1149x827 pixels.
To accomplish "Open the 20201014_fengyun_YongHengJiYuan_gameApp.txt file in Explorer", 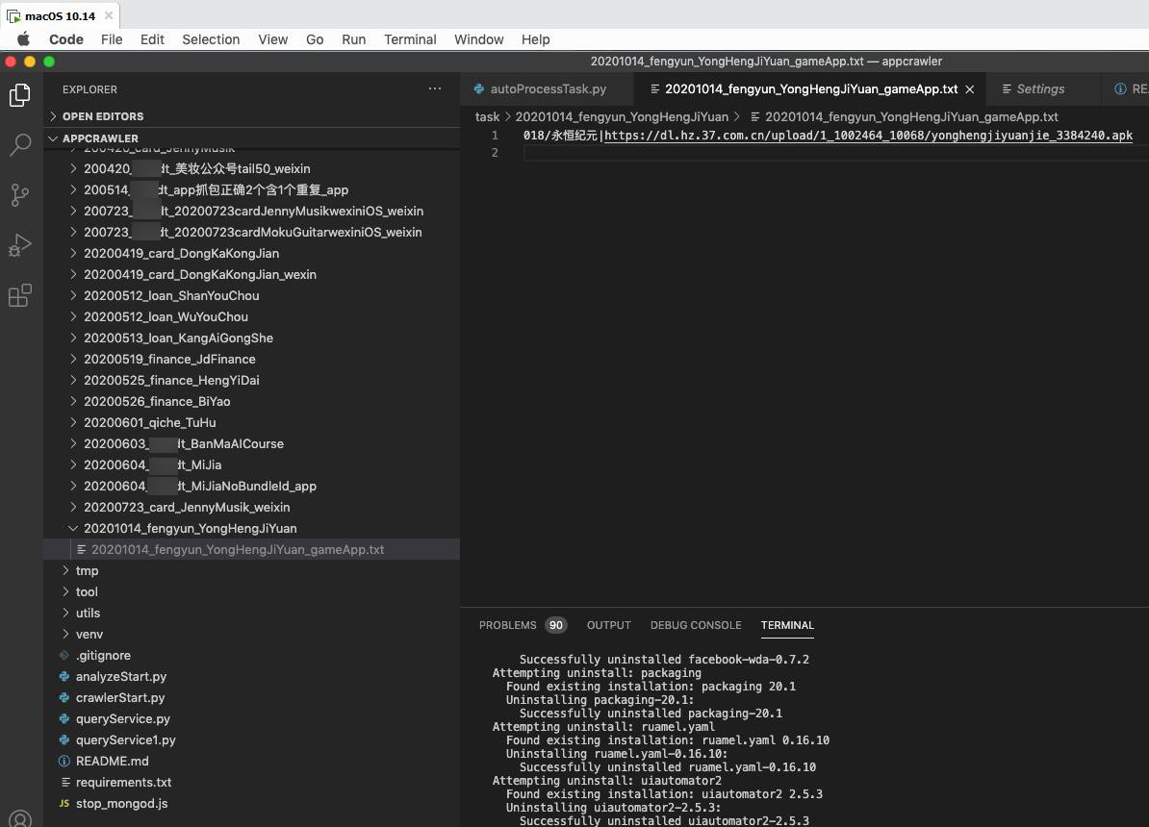I will tap(251, 549).
